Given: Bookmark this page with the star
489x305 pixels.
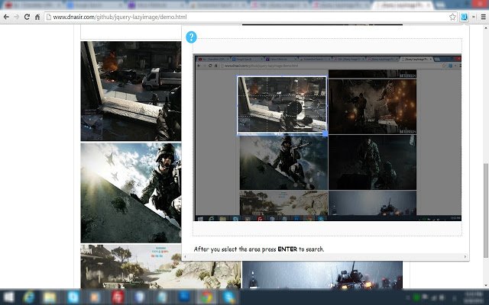Looking at the screenshot, I should pos(452,17).
